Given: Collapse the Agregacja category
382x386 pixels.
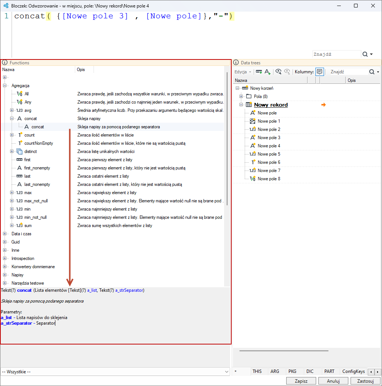Looking at the screenshot, I should tap(4, 85).
